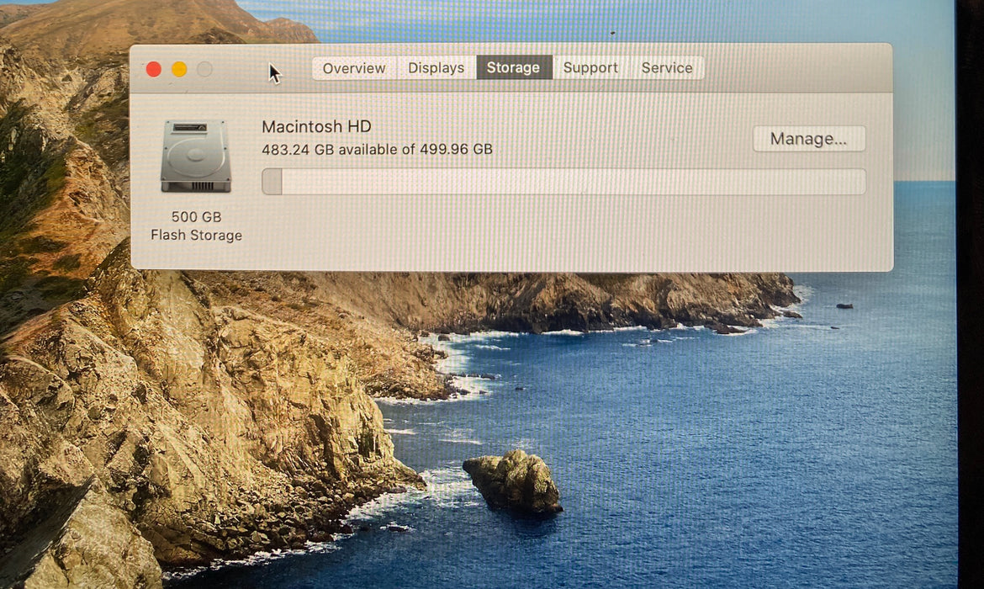Click empty title bar area beside tabs
Screen dimensions: 984x589
click(797, 68)
